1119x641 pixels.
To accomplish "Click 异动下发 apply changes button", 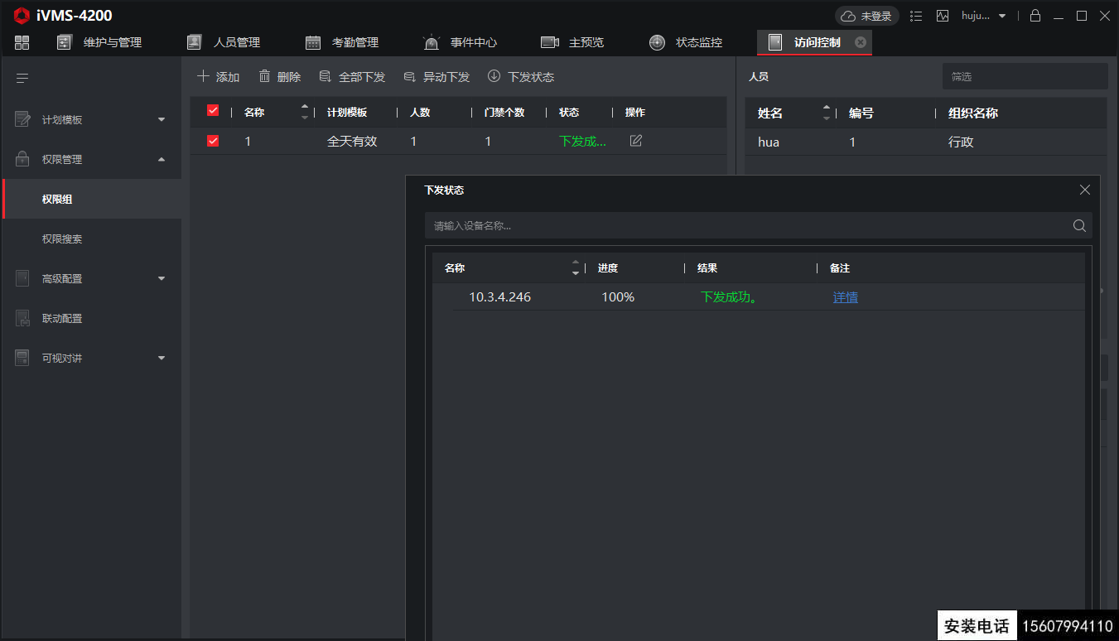I will point(437,77).
